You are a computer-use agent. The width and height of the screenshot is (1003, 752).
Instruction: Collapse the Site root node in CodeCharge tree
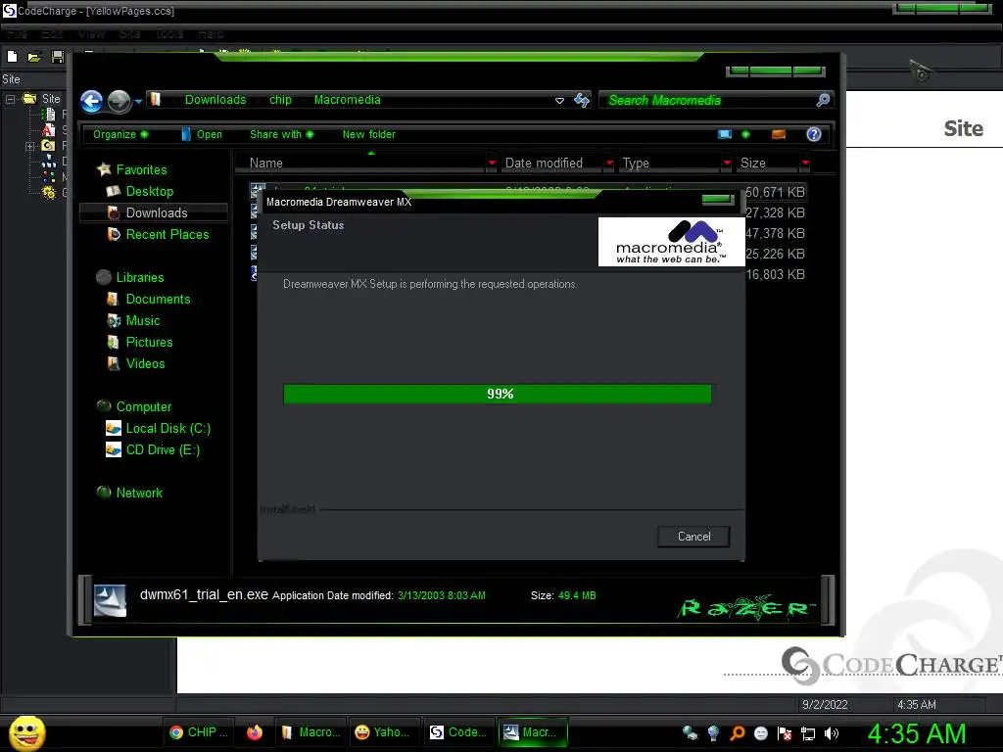coord(10,99)
